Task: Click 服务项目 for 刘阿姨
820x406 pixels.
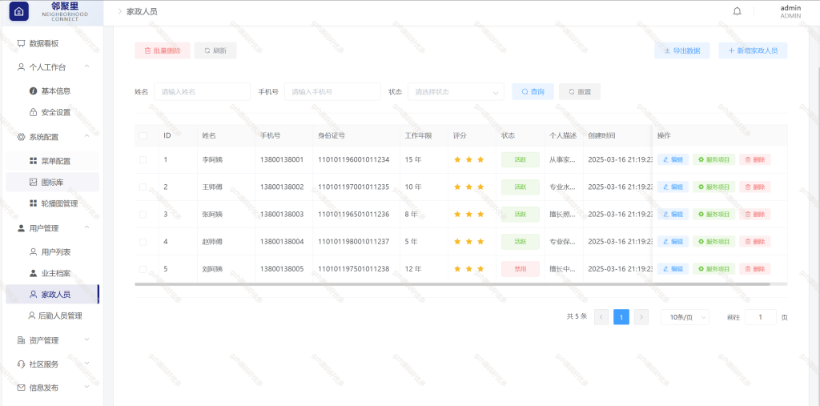Action: click(x=713, y=269)
